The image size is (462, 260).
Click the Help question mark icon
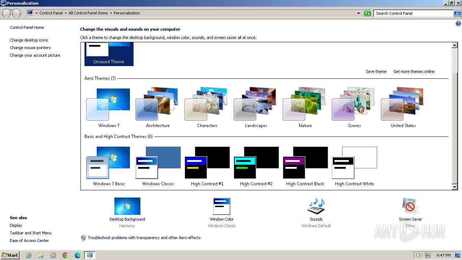click(x=458, y=24)
